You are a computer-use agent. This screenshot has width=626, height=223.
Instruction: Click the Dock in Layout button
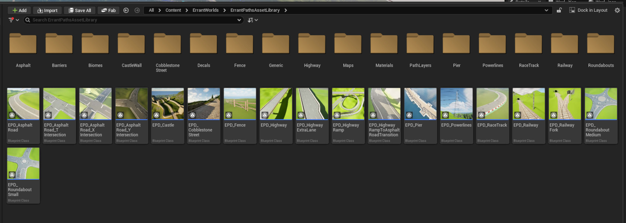pos(588,10)
